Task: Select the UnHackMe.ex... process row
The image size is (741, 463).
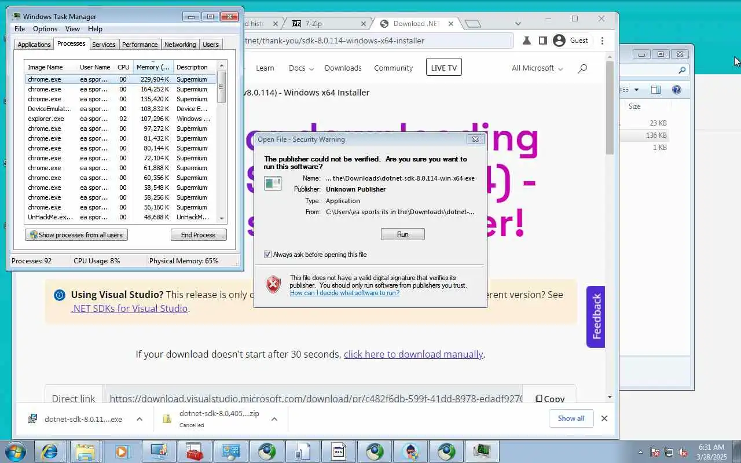Action: 120,217
